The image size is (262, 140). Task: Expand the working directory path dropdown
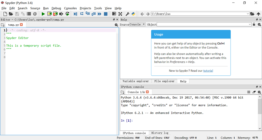(x=248, y=14)
